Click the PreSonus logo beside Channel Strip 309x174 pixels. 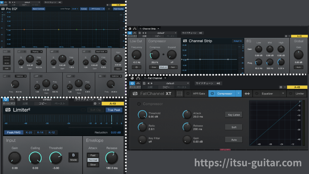pyautogui.click(x=185, y=41)
